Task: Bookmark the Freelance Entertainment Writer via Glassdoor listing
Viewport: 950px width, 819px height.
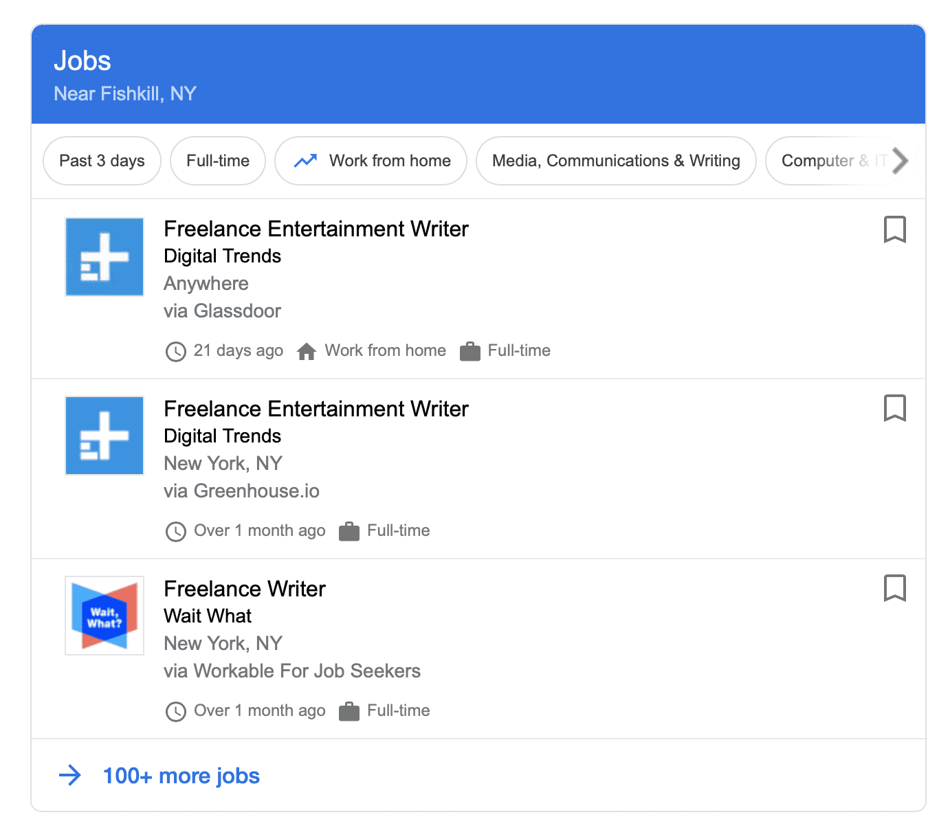Action: click(x=894, y=230)
